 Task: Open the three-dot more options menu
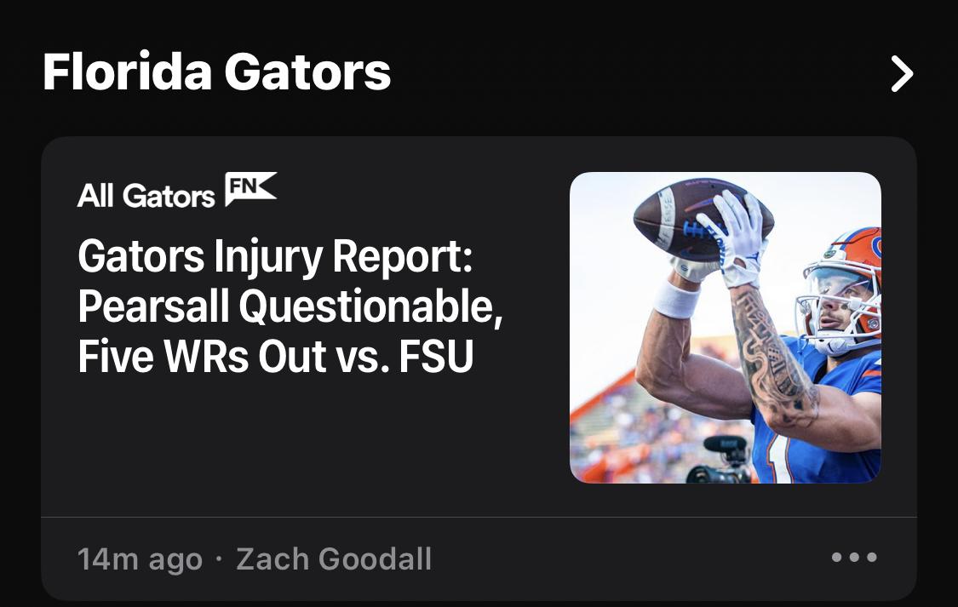(854, 557)
